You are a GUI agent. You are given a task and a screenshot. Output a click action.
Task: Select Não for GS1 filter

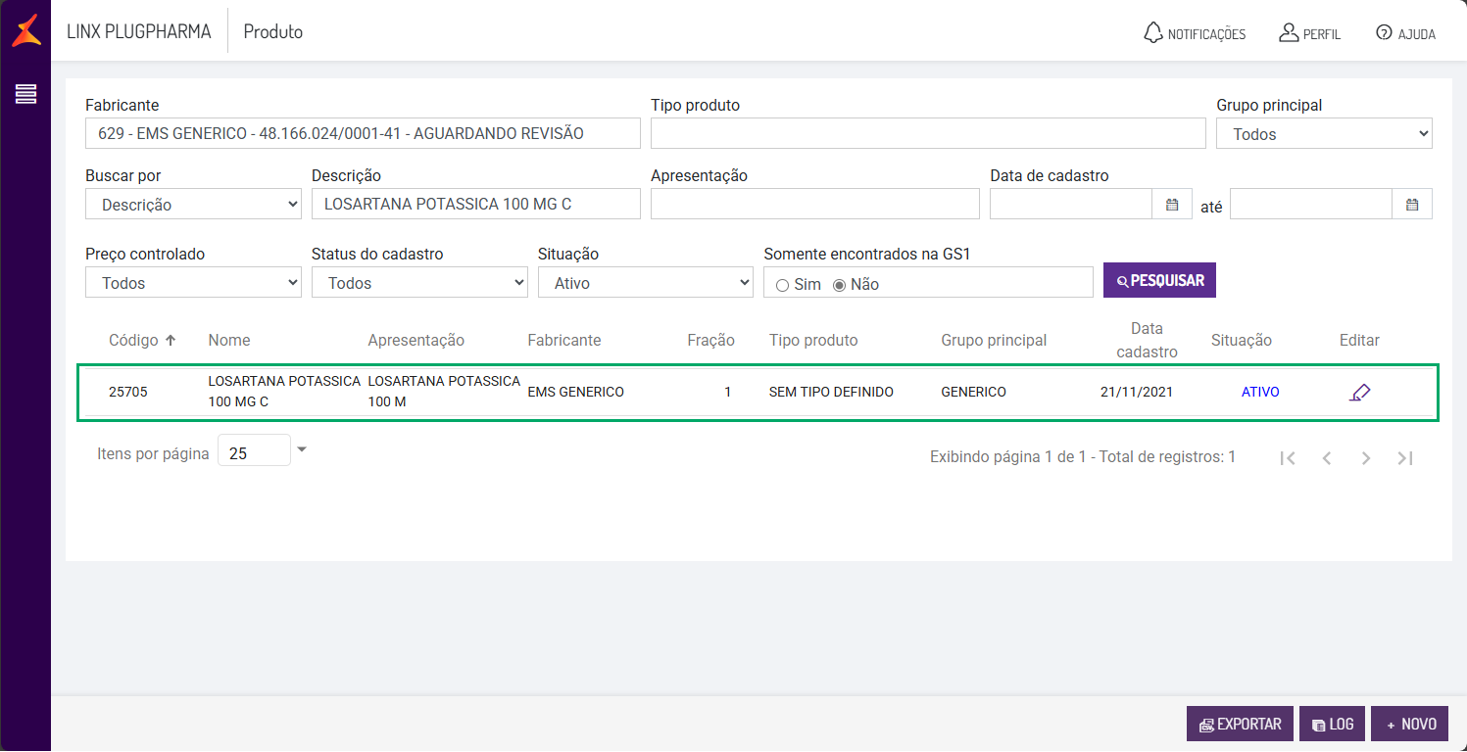click(839, 285)
